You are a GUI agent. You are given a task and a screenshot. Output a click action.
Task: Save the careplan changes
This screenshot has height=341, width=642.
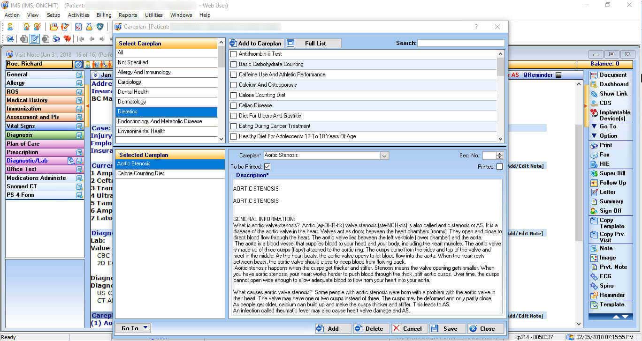(x=446, y=328)
